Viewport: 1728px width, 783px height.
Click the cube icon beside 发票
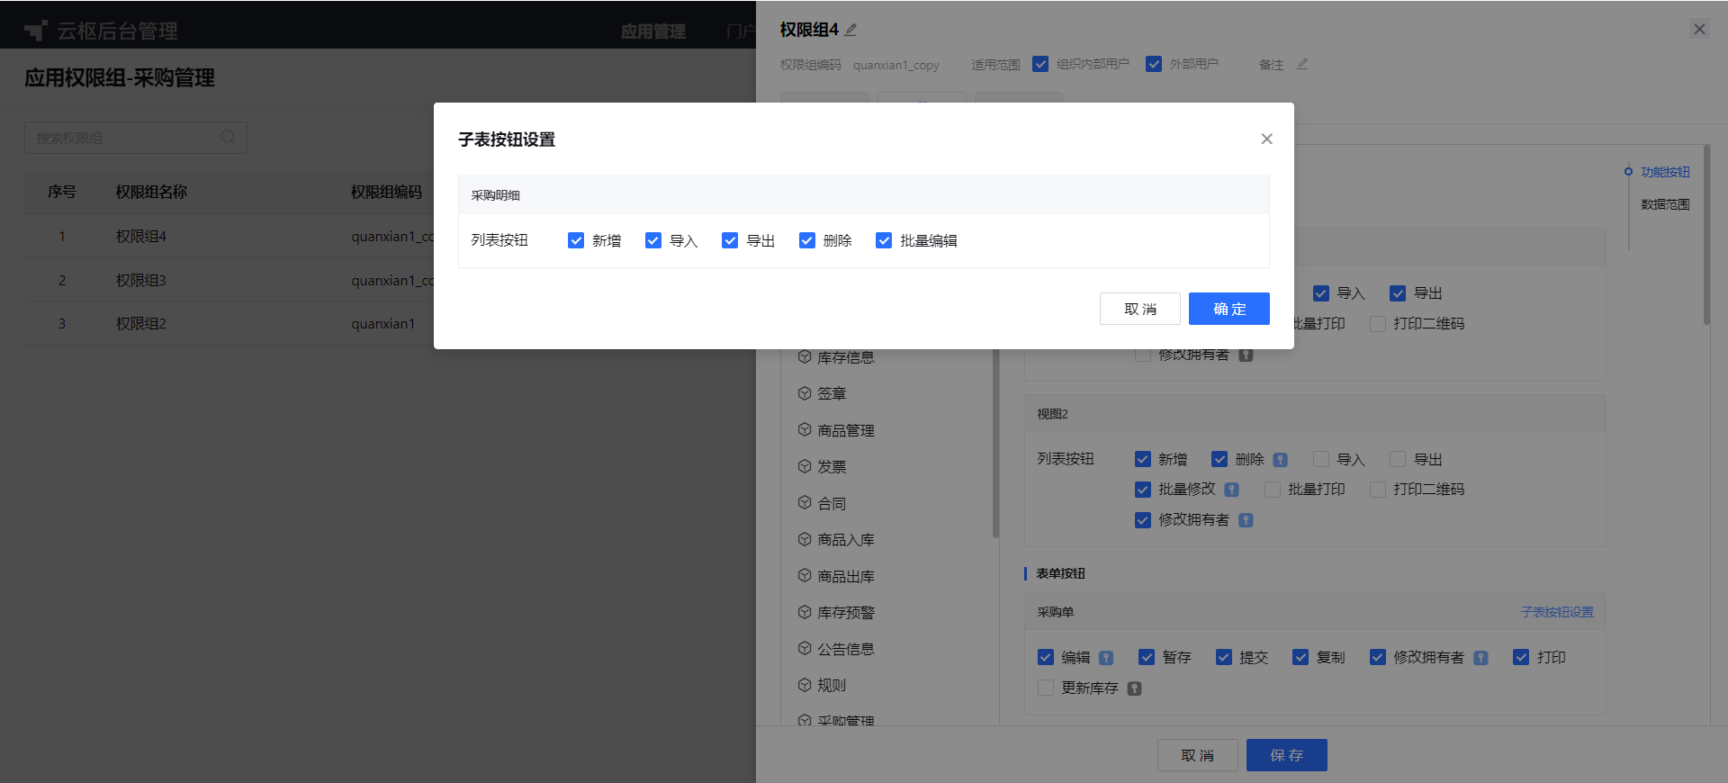tap(805, 465)
